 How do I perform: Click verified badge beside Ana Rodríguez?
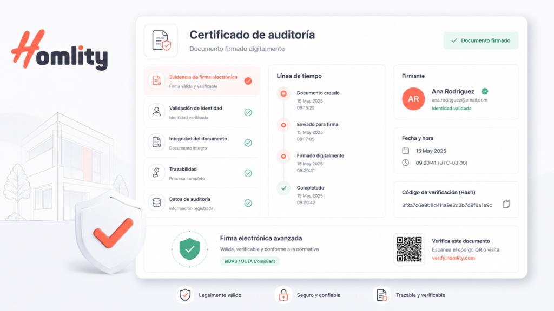[x=485, y=91]
